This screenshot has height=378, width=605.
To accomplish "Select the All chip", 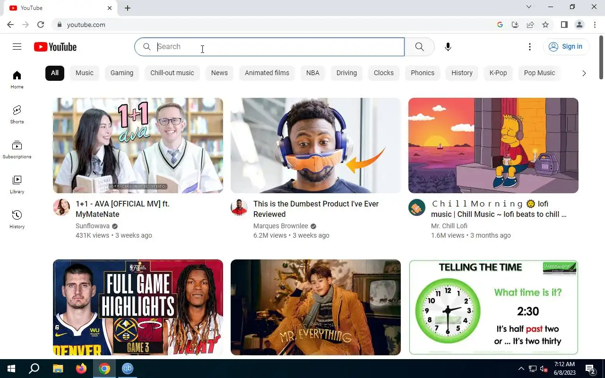I will click(x=55, y=73).
